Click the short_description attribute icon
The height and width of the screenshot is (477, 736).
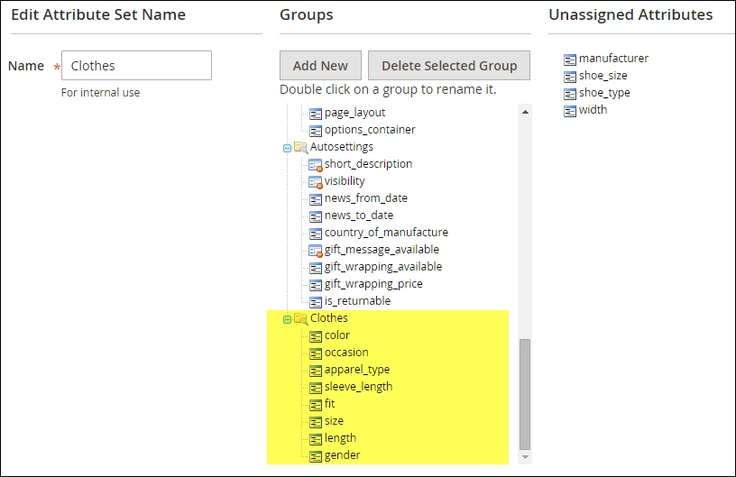coord(316,165)
